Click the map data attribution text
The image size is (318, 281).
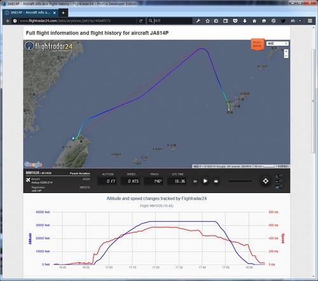222,166
